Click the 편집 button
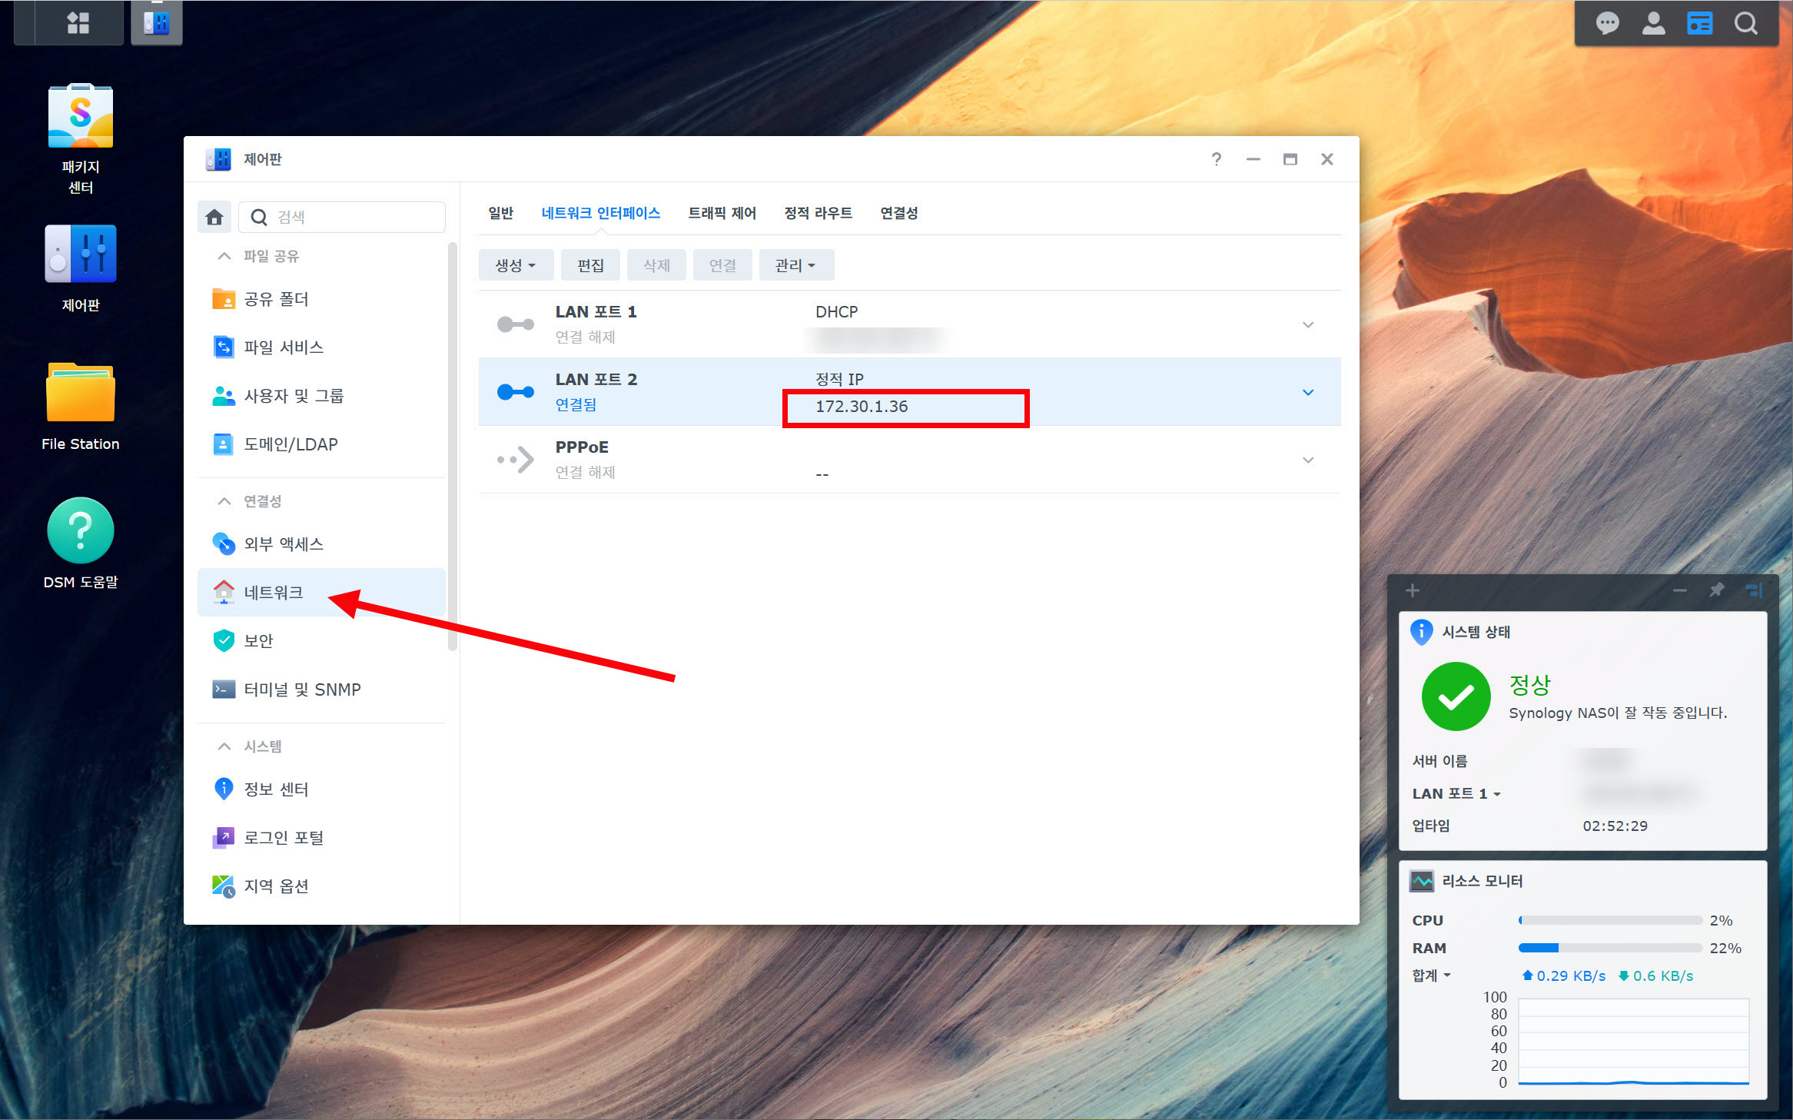 pos(590,265)
